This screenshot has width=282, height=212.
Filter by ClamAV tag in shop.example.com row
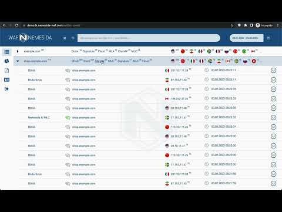click(x=99, y=61)
